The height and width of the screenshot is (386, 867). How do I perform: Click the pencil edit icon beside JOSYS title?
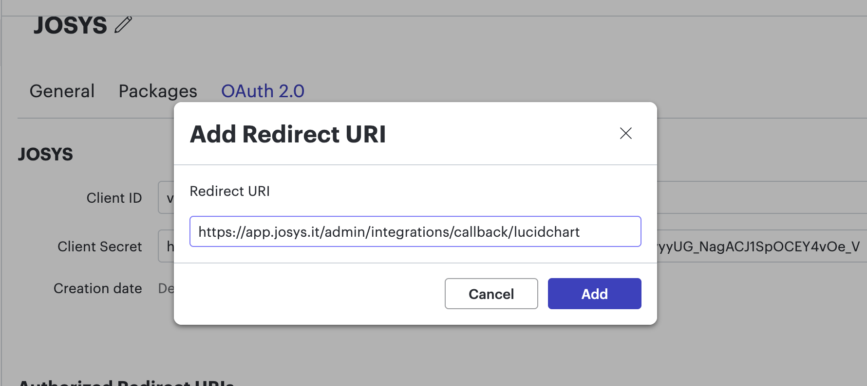point(123,25)
